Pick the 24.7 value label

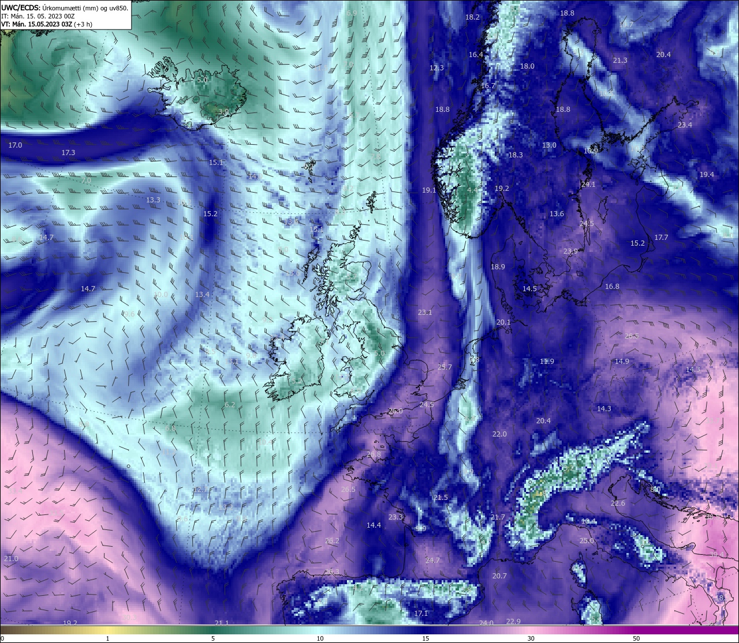432,561
